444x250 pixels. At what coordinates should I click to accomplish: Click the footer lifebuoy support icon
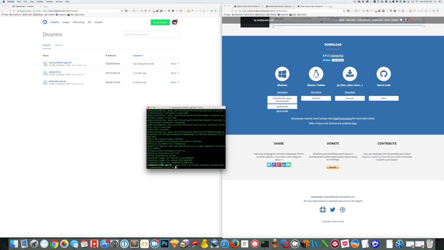(x=323, y=210)
